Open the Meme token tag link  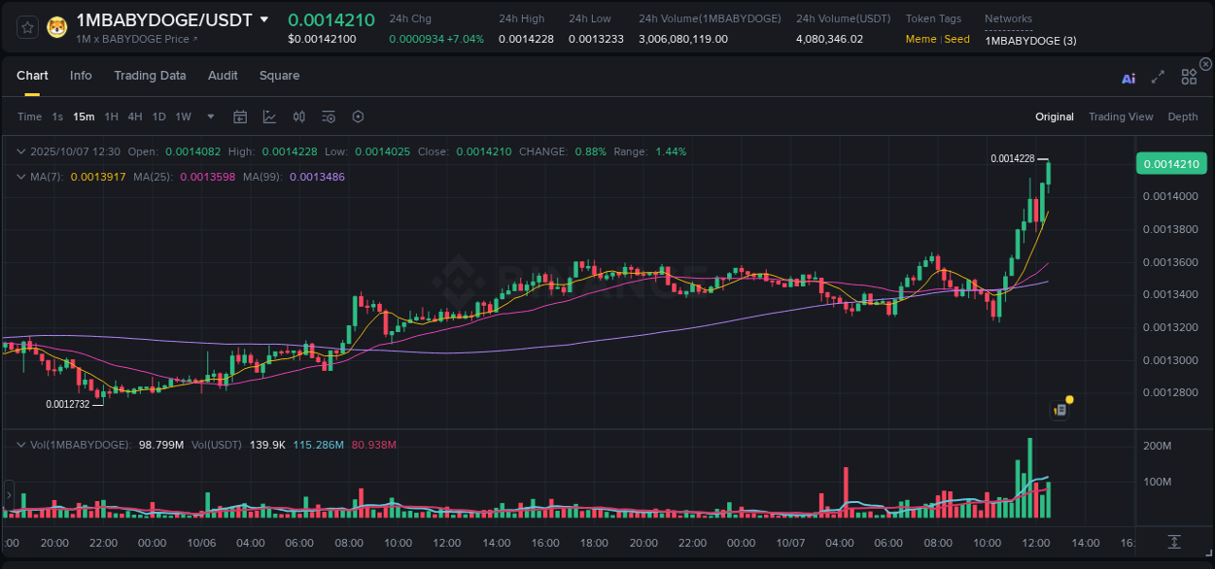[920, 39]
